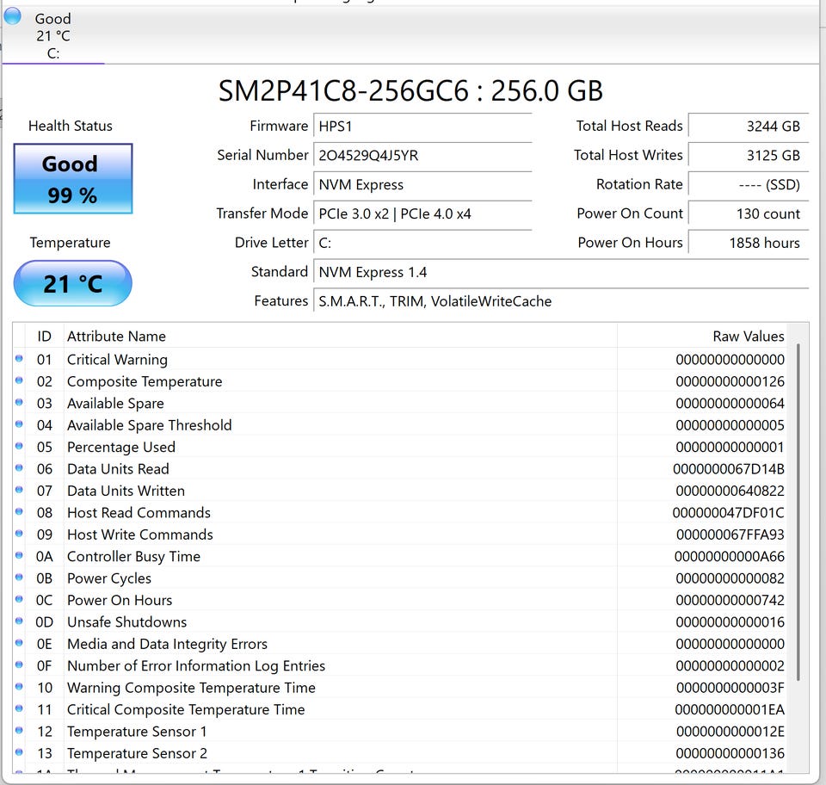Select the orb for Media and Data Integrity Errors

(x=19, y=643)
